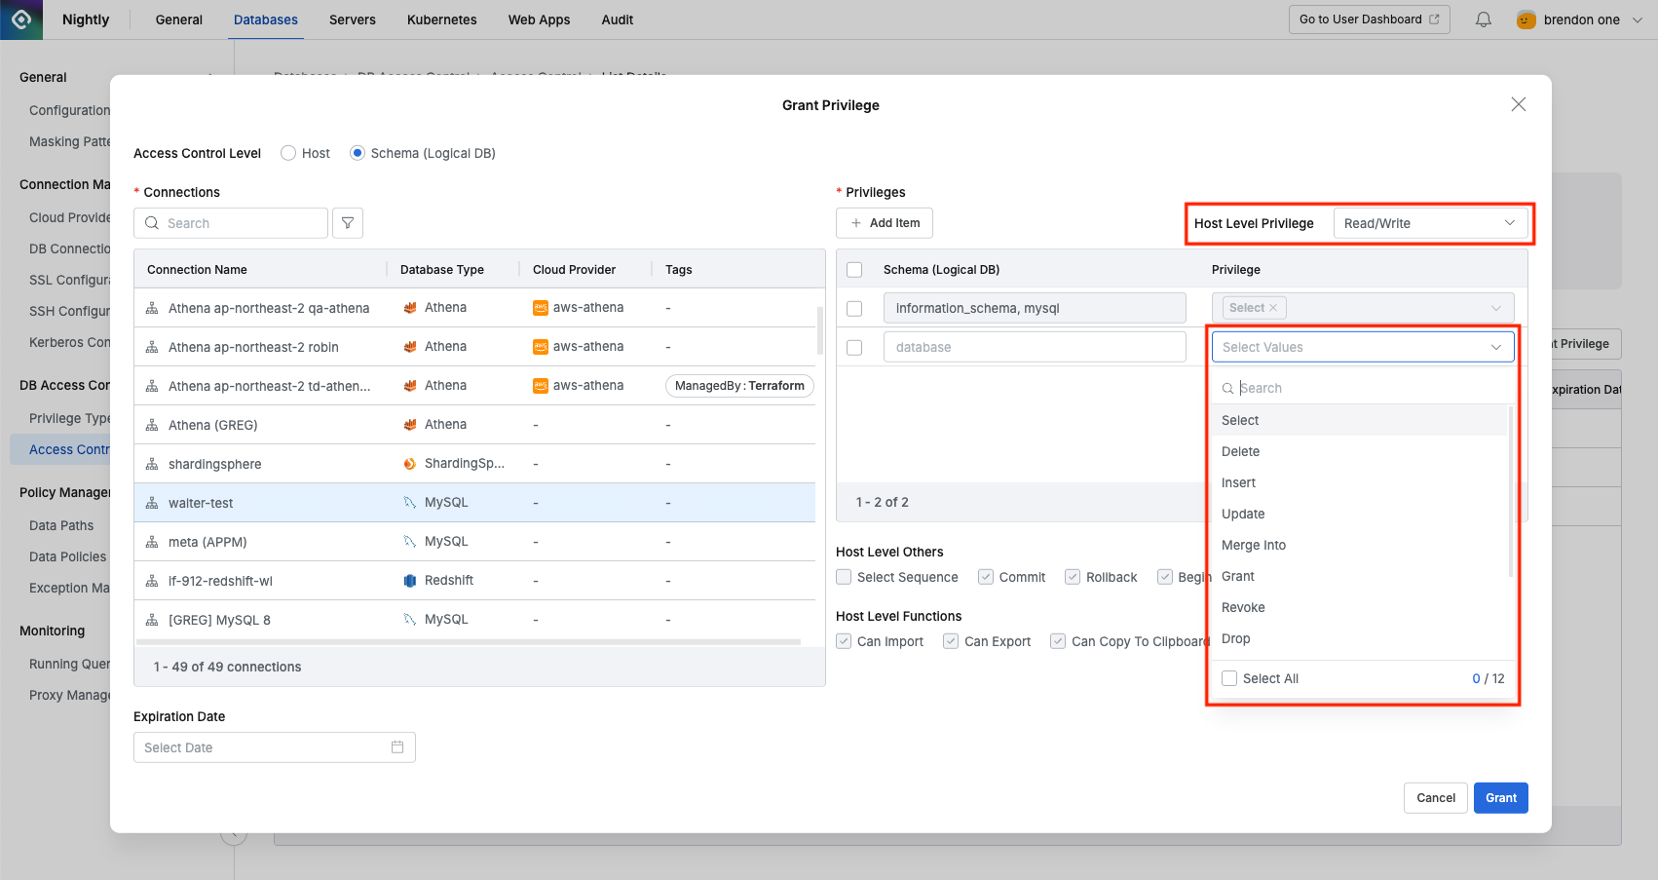Screen dimensions: 1658x880
Task: Click the database schema input field
Action: [1034, 347]
